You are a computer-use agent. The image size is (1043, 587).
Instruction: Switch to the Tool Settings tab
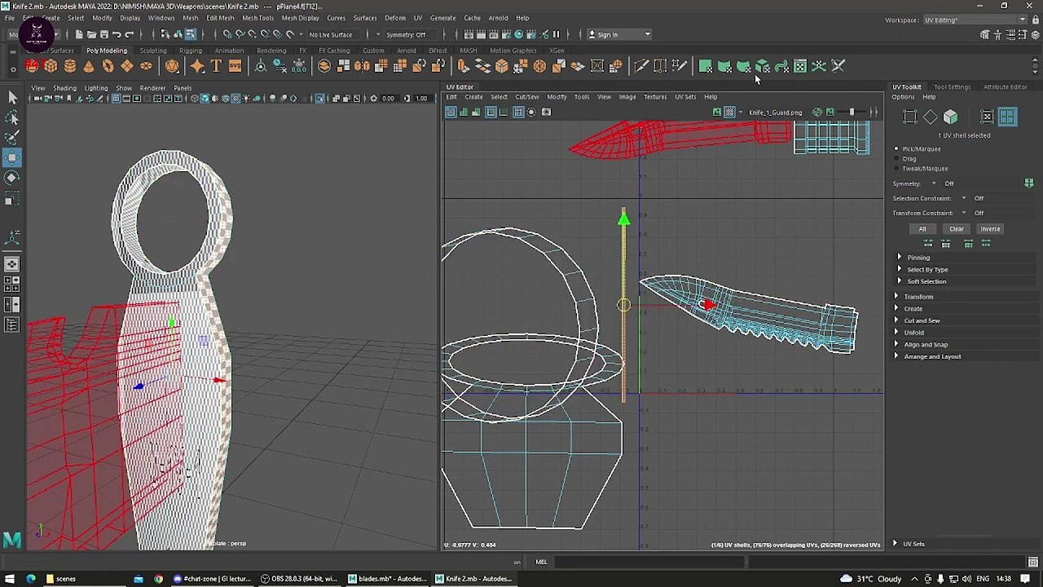pyautogui.click(x=952, y=87)
